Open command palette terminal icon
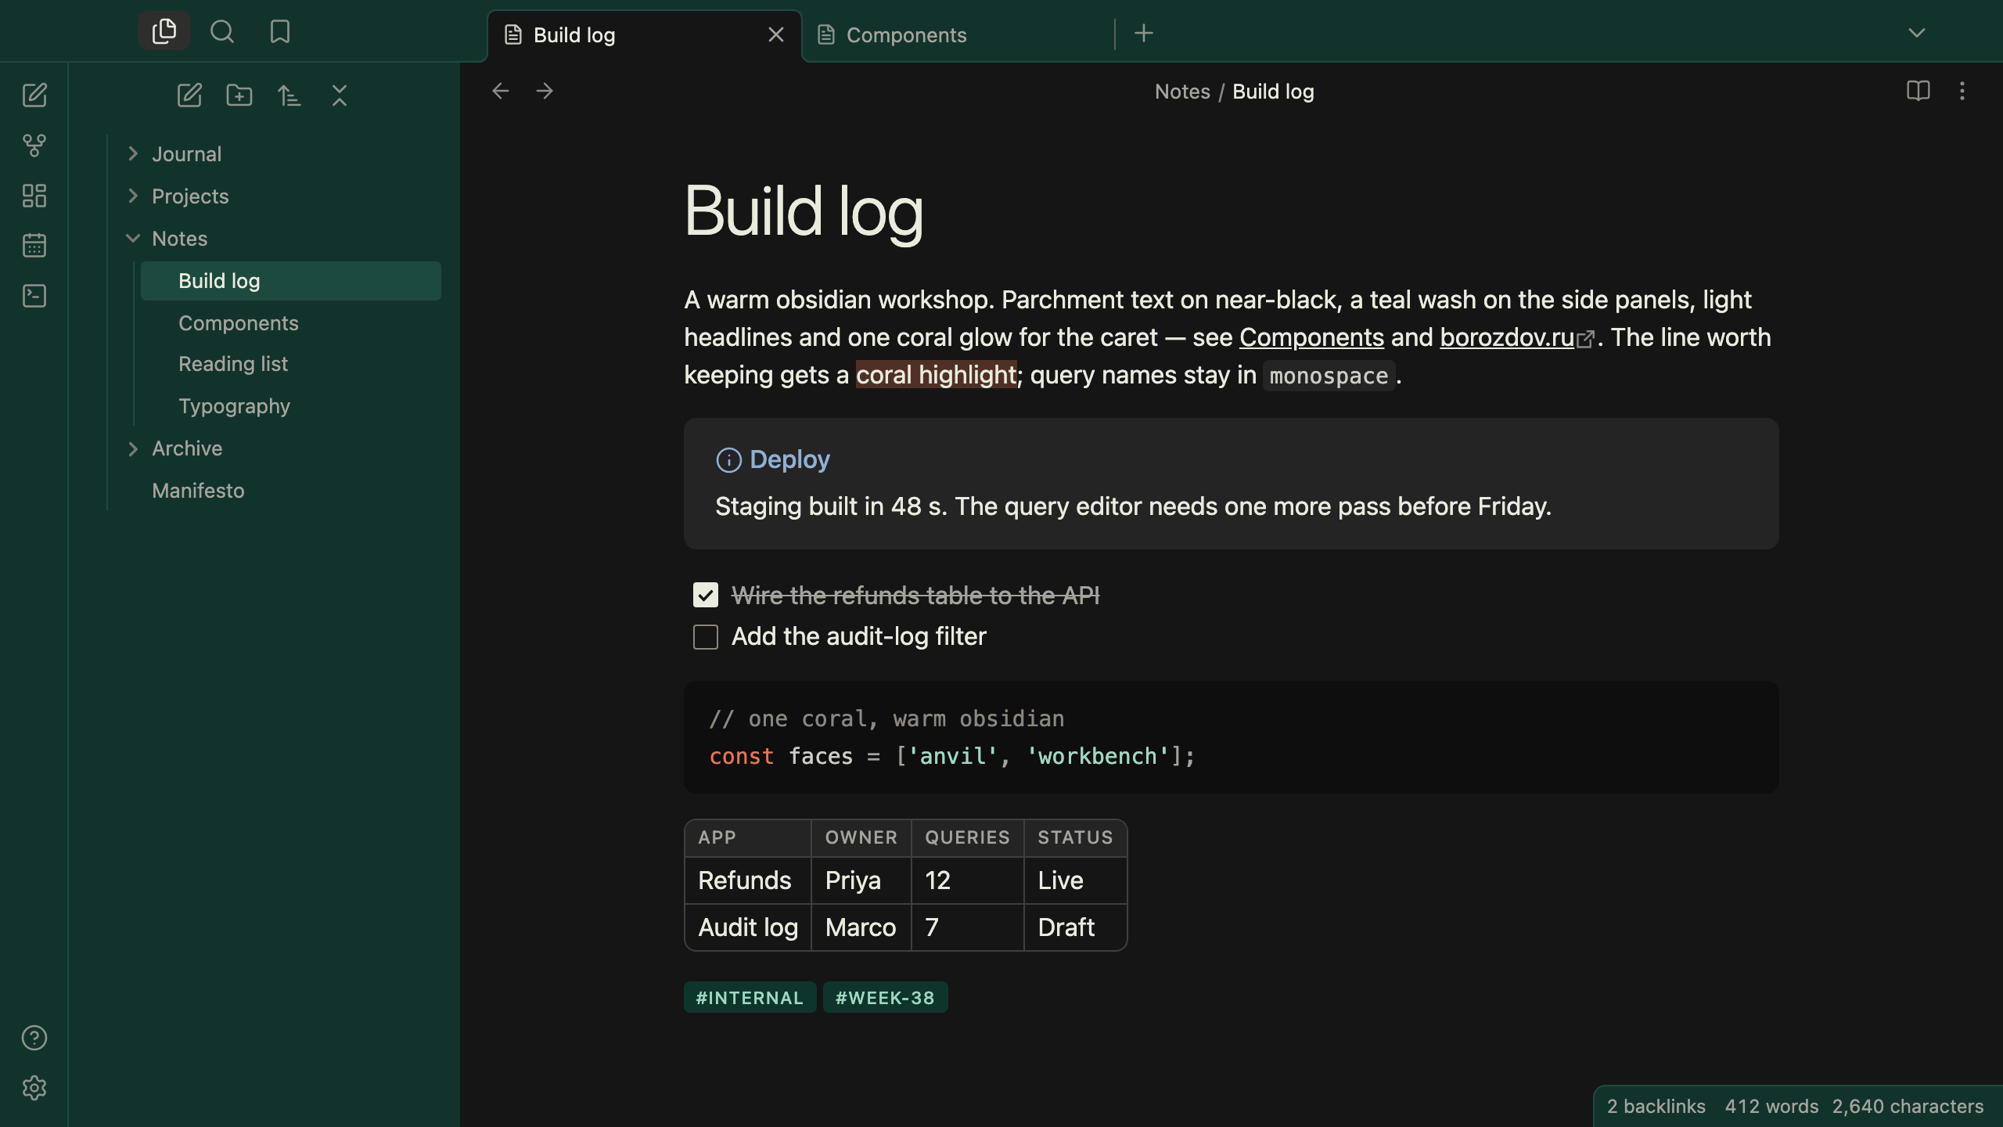 (34, 296)
